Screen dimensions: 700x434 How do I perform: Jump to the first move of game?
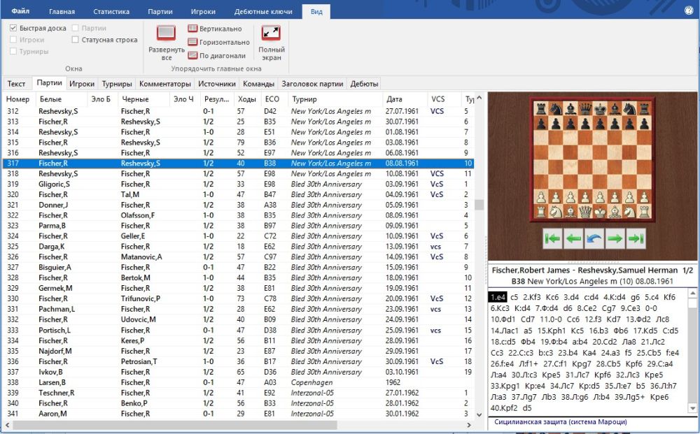tap(553, 238)
